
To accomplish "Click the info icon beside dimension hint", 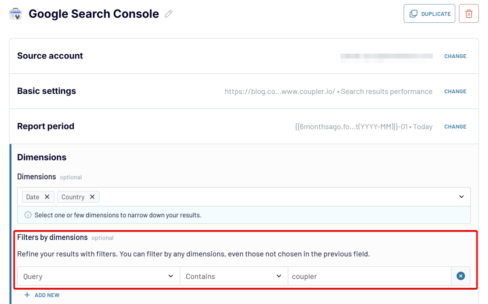I will point(28,215).
